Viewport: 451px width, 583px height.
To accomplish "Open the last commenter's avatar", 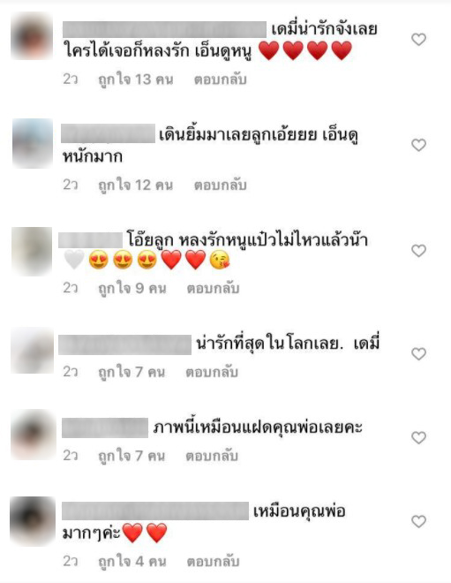I will coord(33,521).
